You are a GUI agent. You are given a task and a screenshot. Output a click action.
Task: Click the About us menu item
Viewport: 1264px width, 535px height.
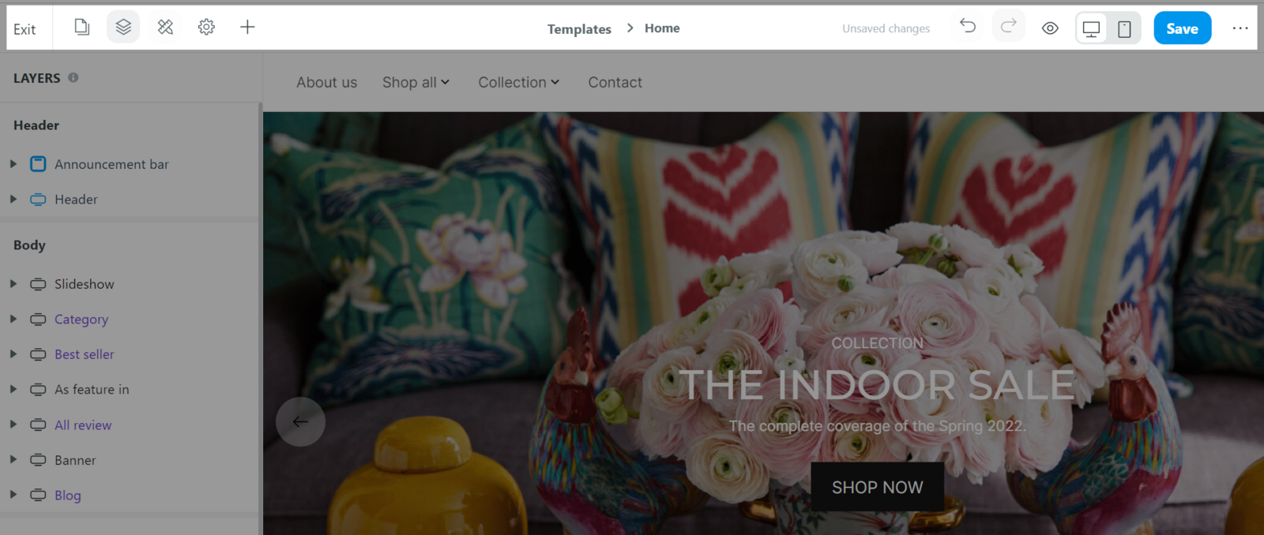coord(327,82)
